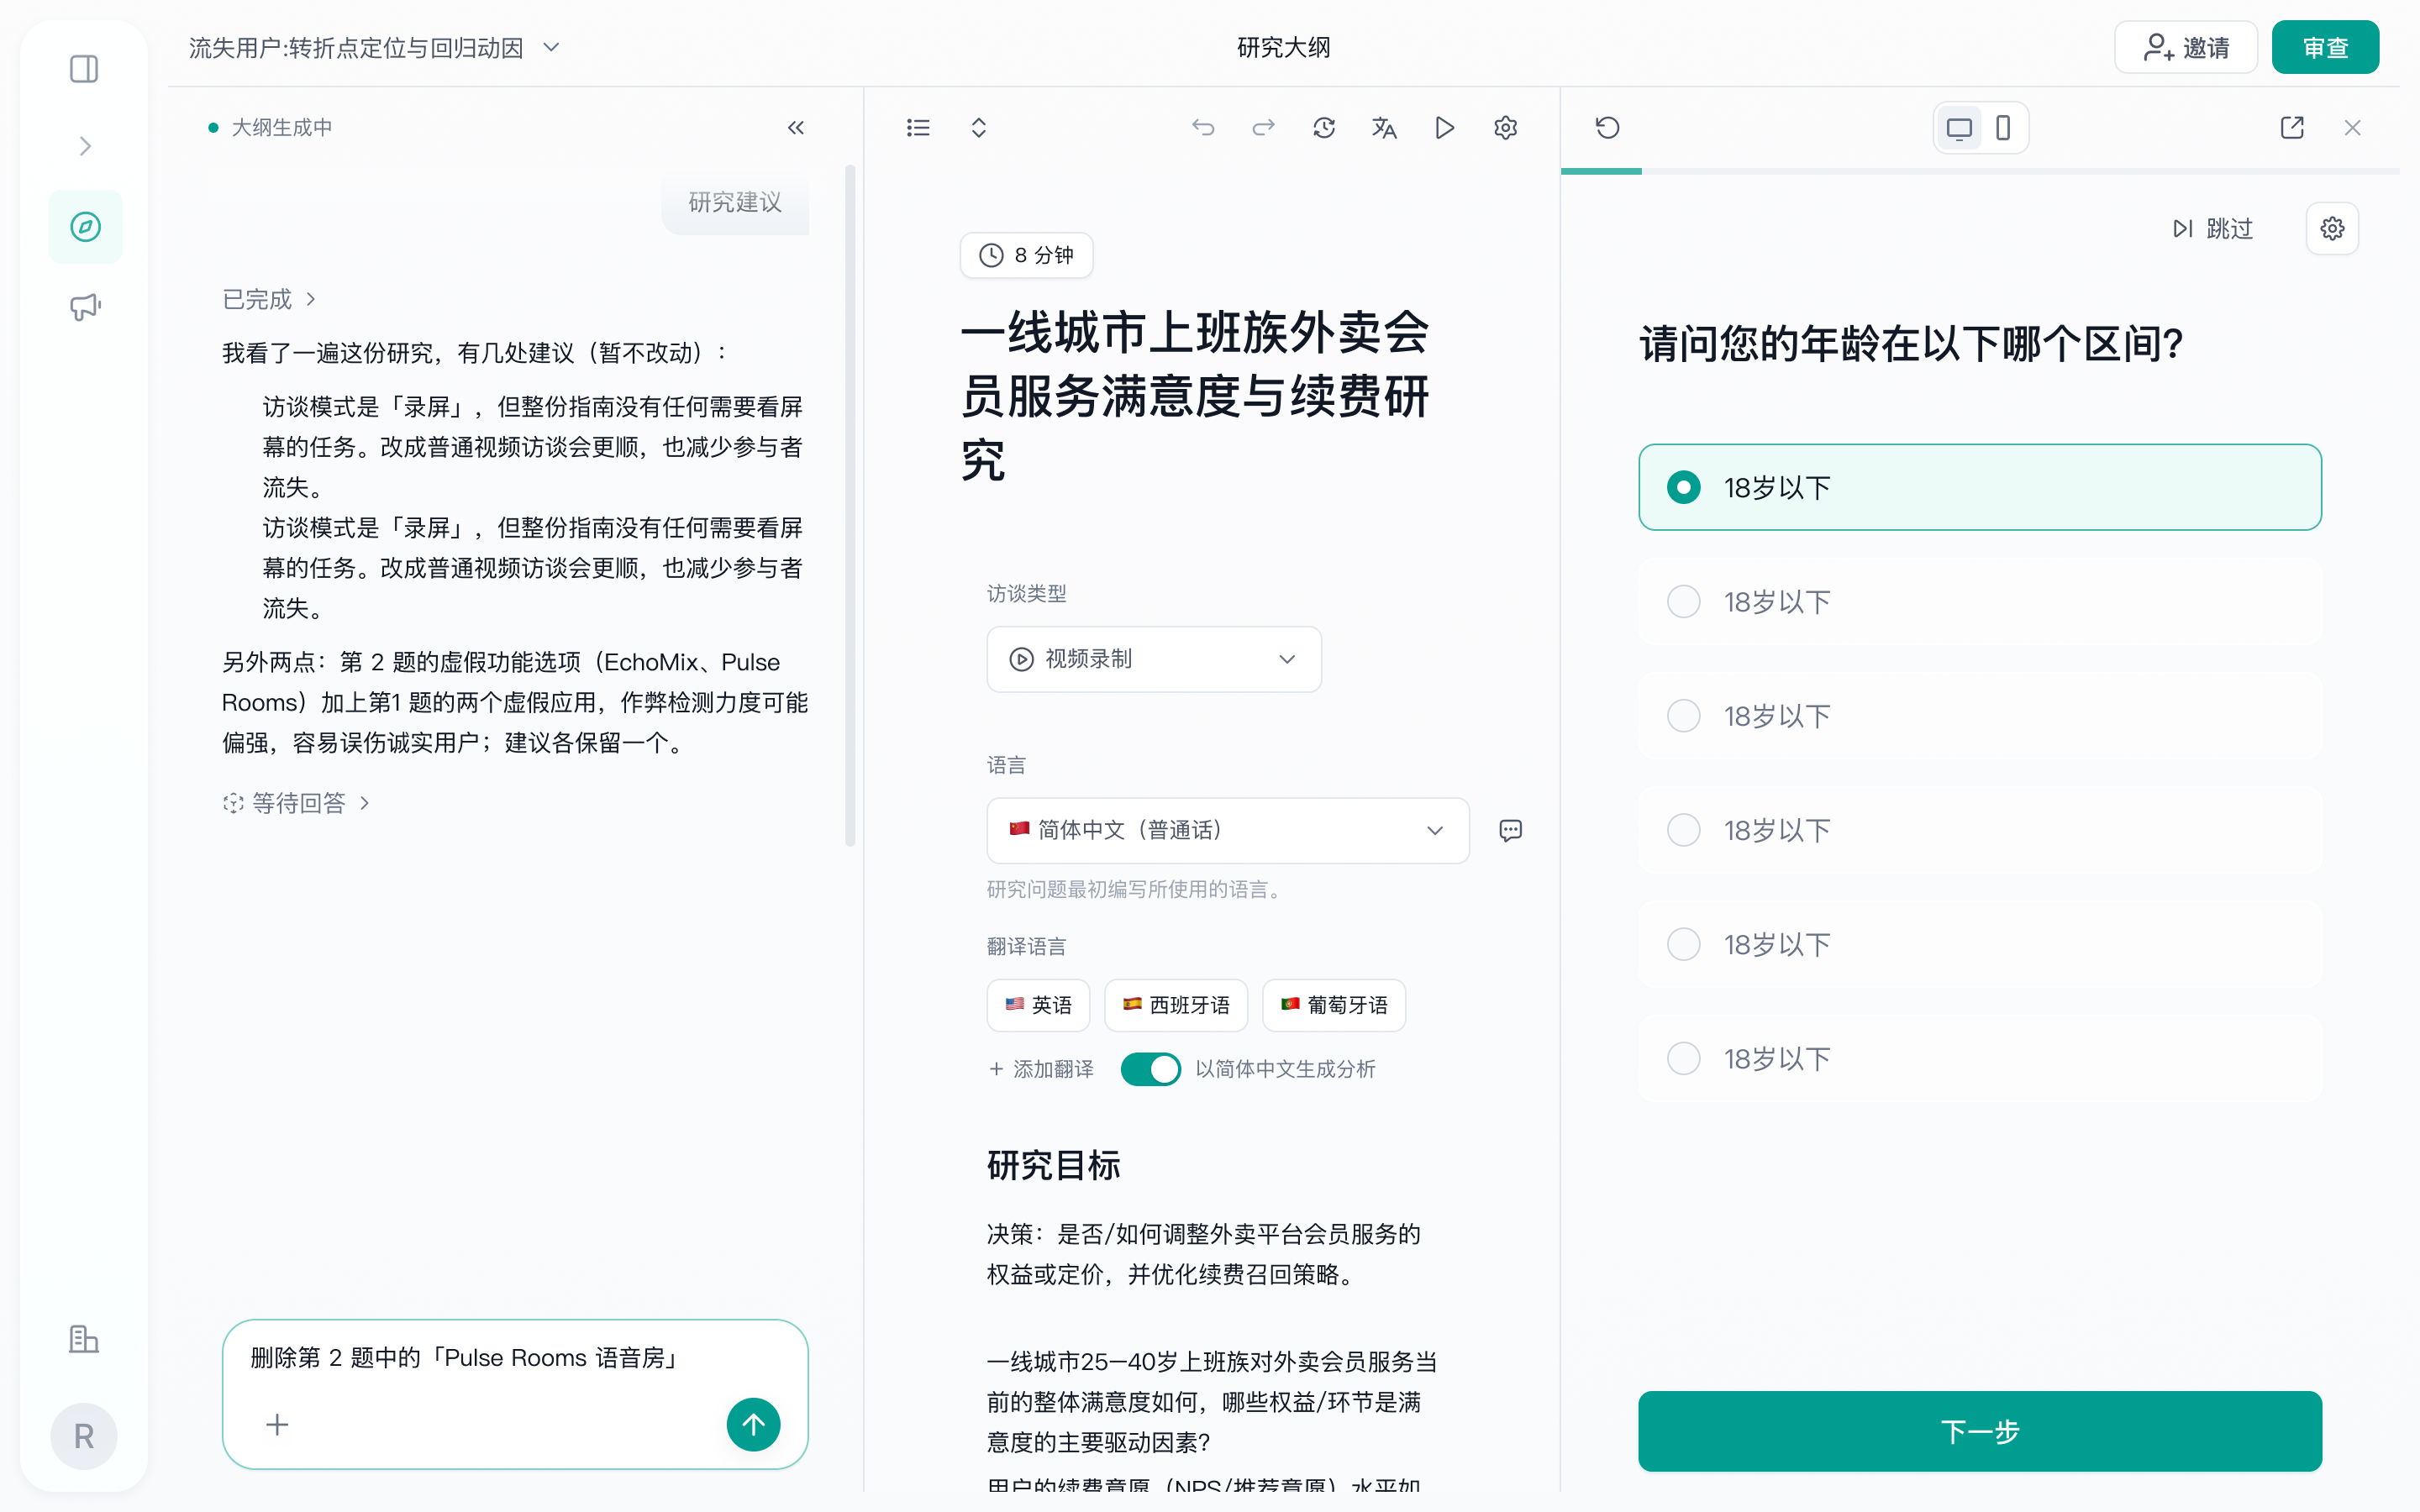Select the sixth 18岁以下 radio option
Viewport: 2420px width, 1512px height.
click(x=1980, y=1058)
